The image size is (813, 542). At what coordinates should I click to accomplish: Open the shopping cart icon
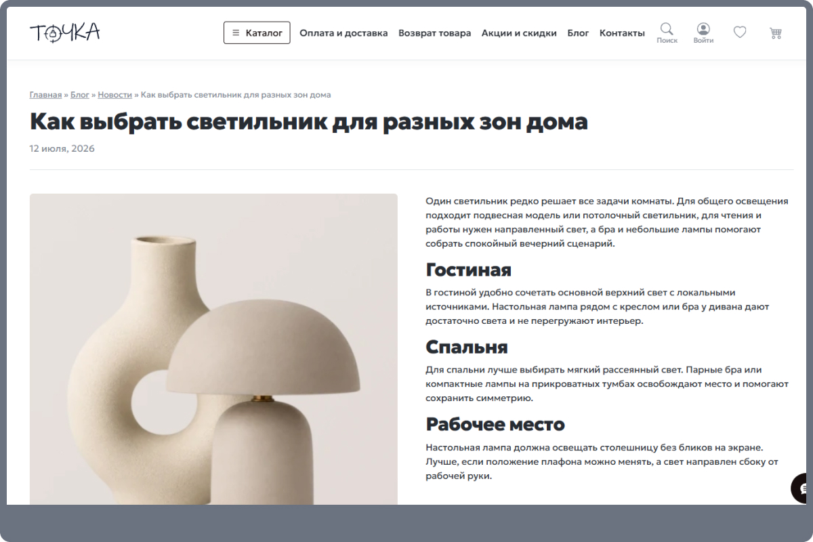click(776, 33)
